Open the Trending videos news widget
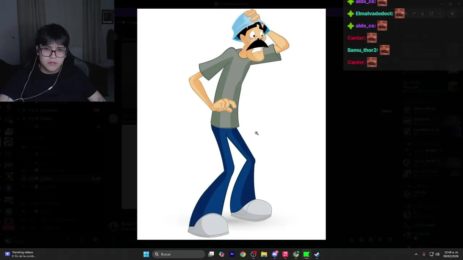463x260 pixels. pyautogui.click(x=20, y=254)
